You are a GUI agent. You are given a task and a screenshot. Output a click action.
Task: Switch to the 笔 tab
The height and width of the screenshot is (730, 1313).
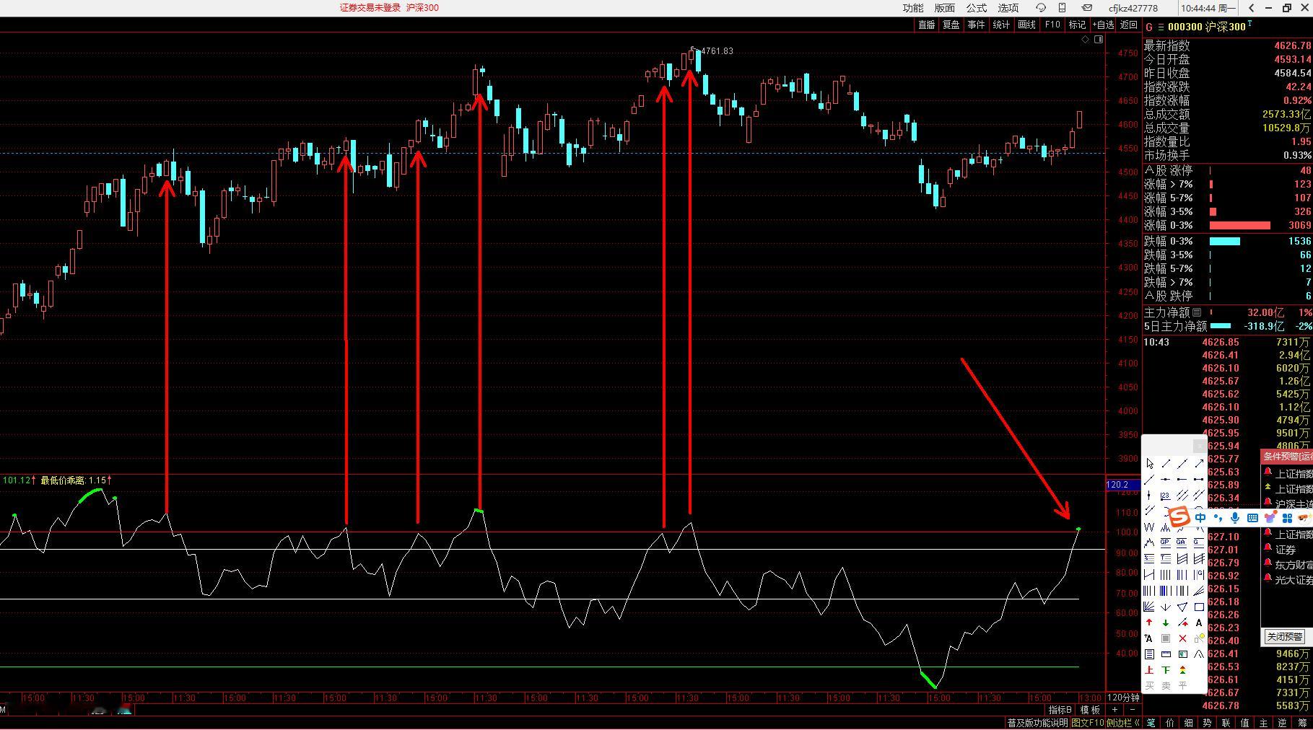point(1151,723)
